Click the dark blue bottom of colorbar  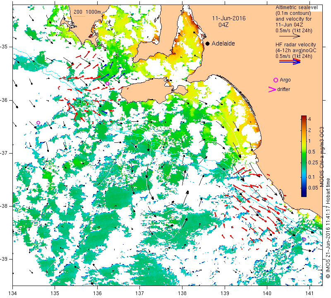point(304,195)
